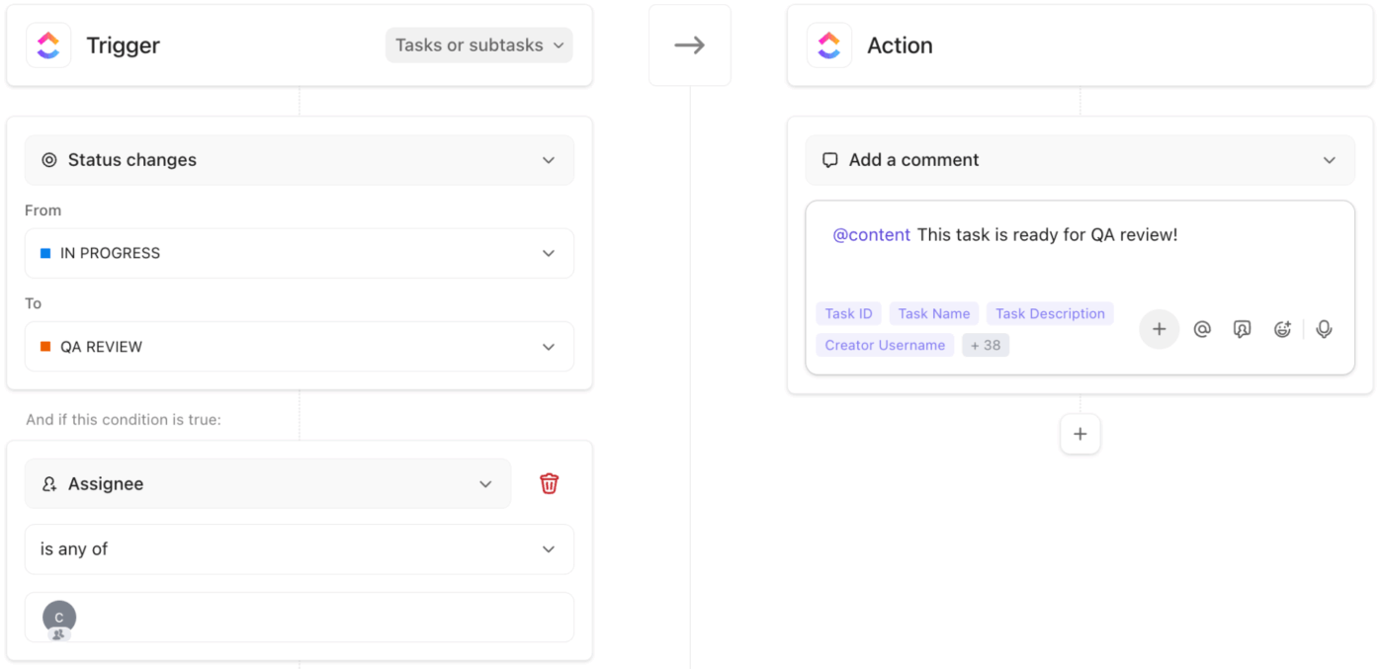Click the arrow icon between Trigger and Action
1384x669 pixels.
689,43
